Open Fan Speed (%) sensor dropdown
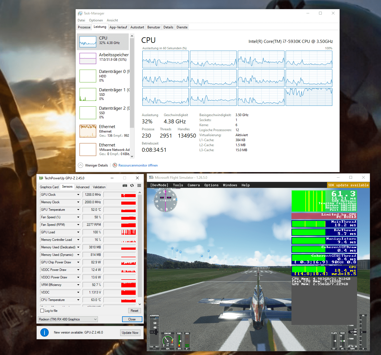 (x=78, y=217)
